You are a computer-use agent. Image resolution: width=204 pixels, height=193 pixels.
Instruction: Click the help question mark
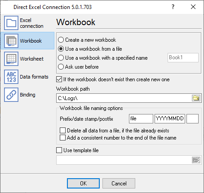point(173,7)
